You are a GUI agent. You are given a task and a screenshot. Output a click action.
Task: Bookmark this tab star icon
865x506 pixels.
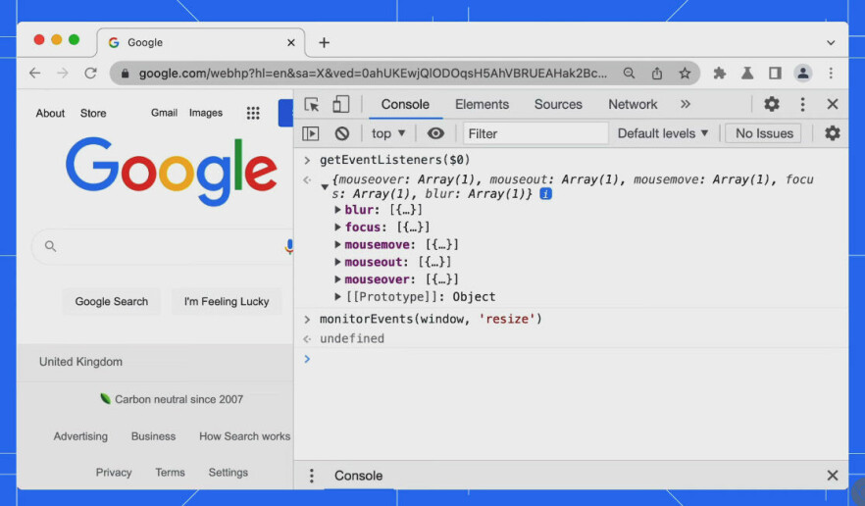pos(685,73)
